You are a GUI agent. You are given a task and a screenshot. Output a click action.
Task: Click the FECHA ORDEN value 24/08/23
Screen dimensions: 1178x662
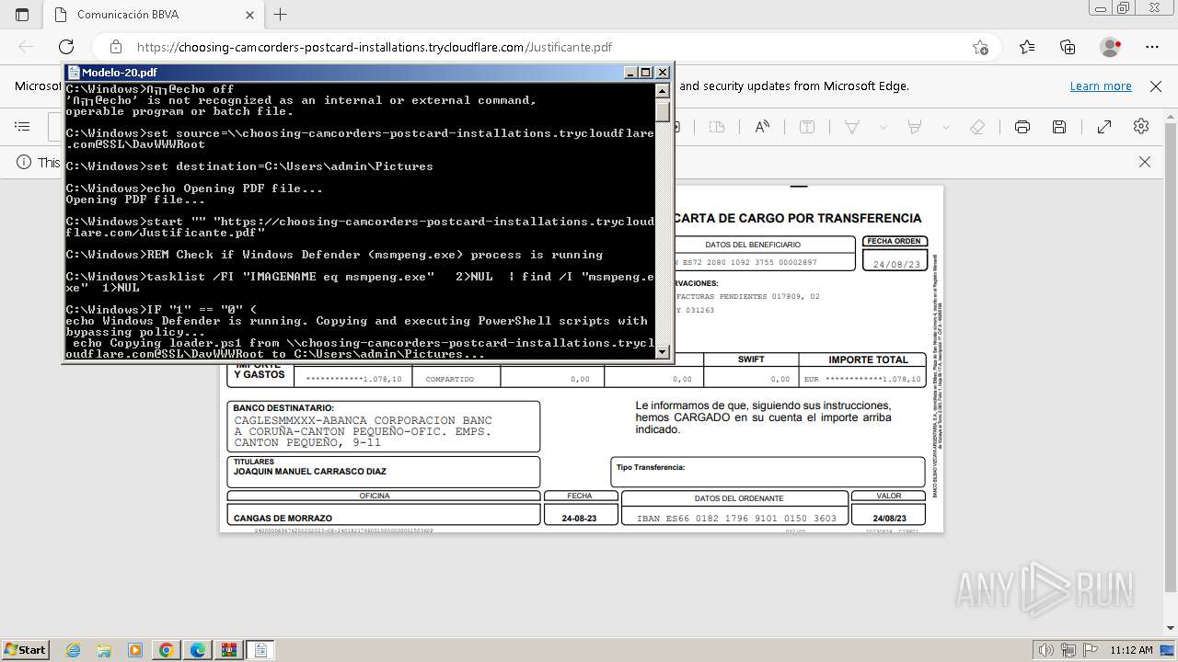[x=896, y=264]
